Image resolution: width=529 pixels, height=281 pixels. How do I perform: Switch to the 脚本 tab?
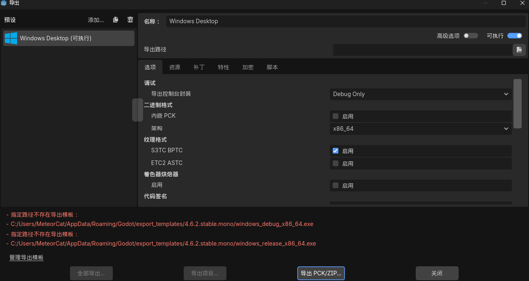[x=272, y=67]
